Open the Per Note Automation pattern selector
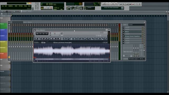The image size is (169, 95). [x=112, y=8]
